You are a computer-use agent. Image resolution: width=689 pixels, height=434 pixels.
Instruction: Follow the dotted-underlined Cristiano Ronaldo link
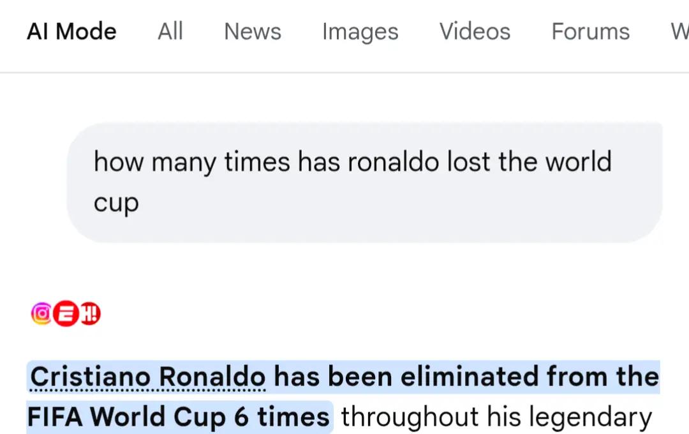[147, 377]
